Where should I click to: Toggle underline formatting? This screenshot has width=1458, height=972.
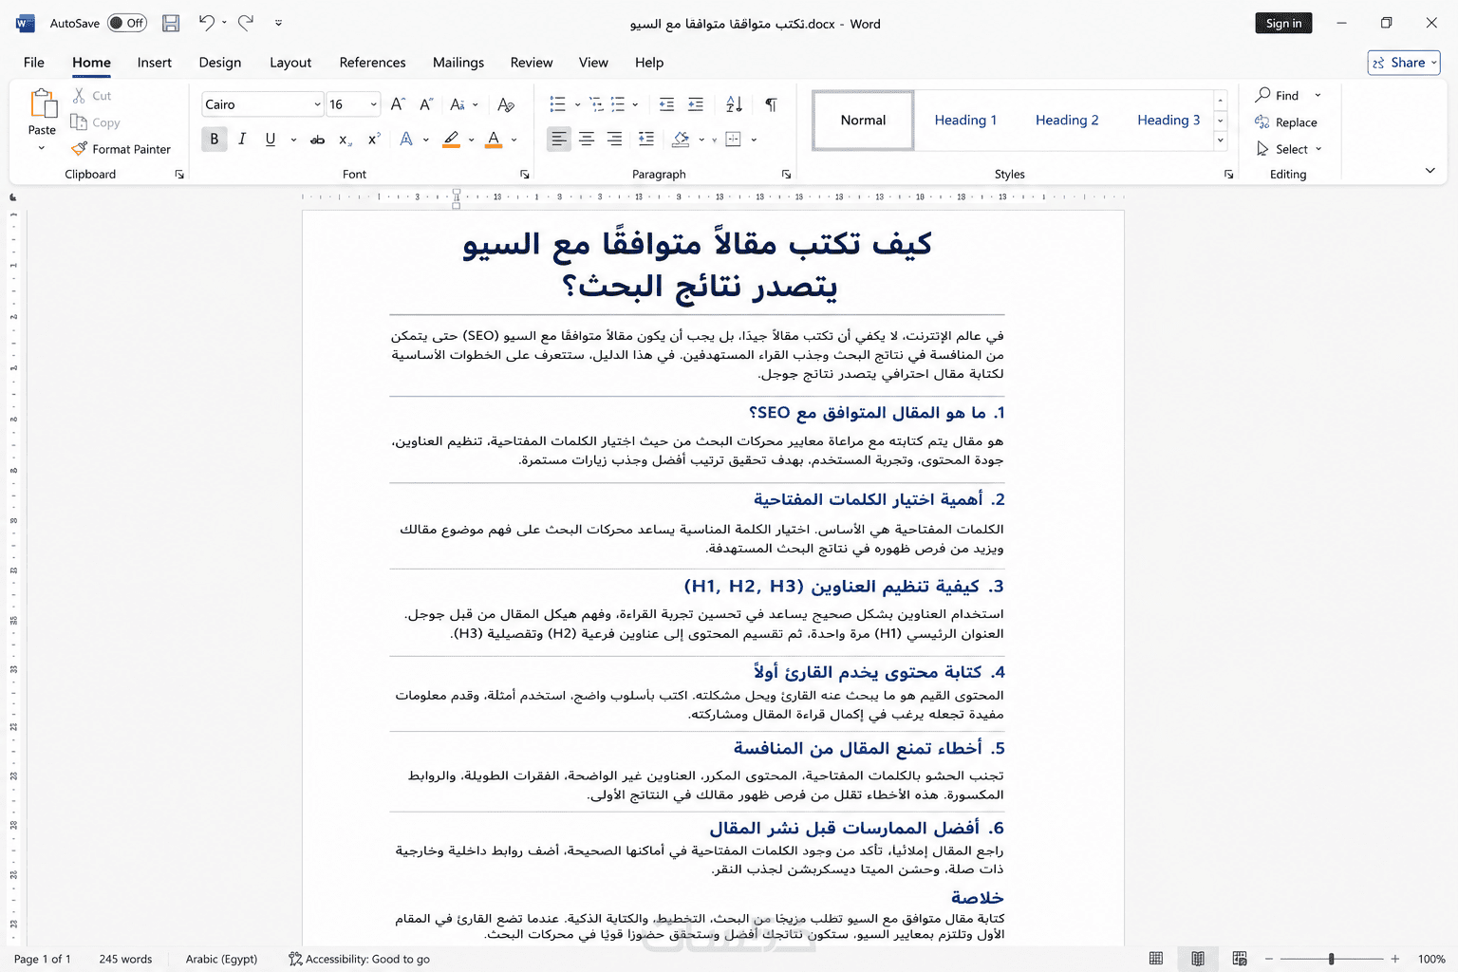point(271,140)
